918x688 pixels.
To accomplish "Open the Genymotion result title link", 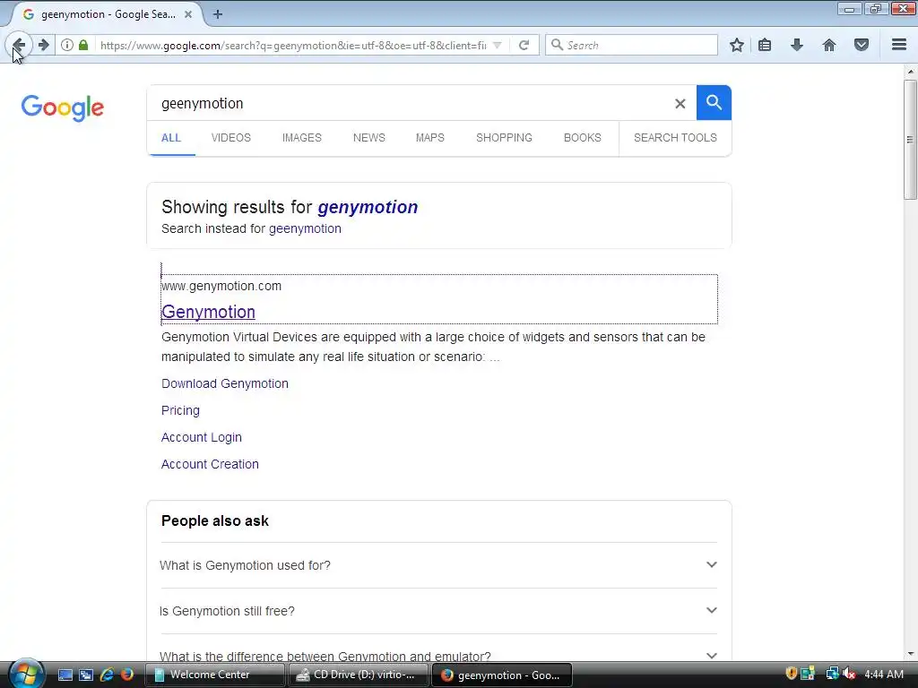I will pyautogui.click(x=208, y=312).
